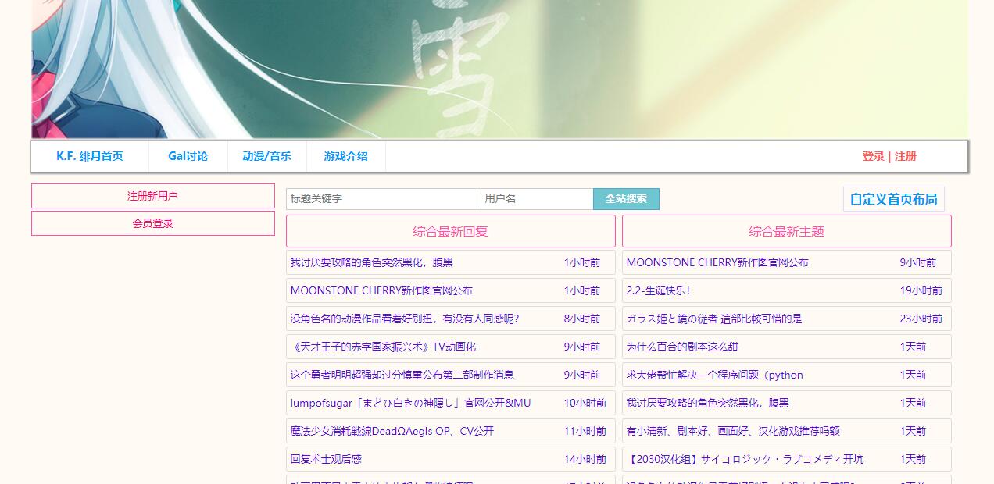Go to 动漫/音乐 section
The height and width of the screenshot is (484, 994).
(266, 156)
